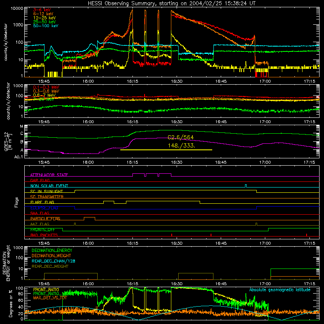Click the 0.1-0.3 MeV legend entry
Image resolution: width=324 pixels, height=324 pixels.
(x=46, y=87)
